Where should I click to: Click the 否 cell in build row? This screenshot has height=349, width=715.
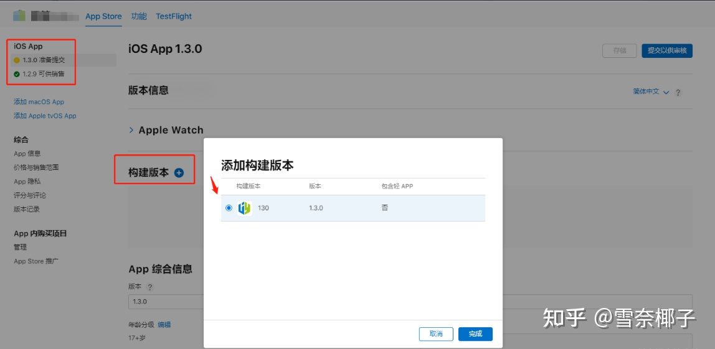(x=385, y=208)
